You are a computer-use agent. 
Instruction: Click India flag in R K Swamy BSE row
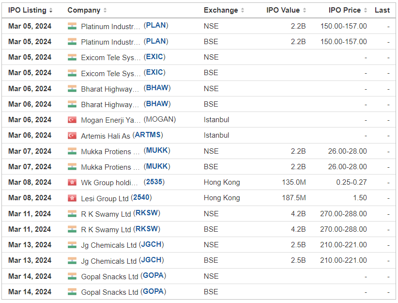point(72,229)
